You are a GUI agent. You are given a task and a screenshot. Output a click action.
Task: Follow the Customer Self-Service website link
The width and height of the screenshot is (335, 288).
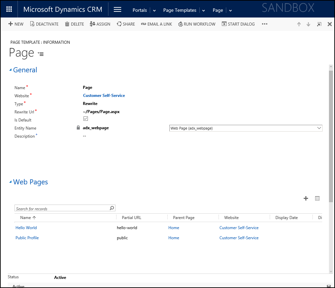(104, 95)
